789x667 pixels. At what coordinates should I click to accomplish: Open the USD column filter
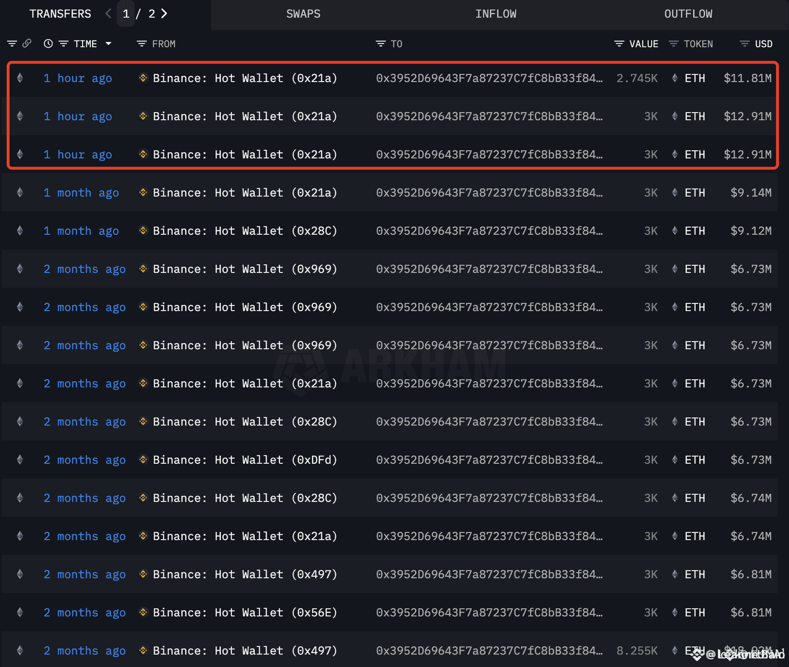tap(745, 43)
